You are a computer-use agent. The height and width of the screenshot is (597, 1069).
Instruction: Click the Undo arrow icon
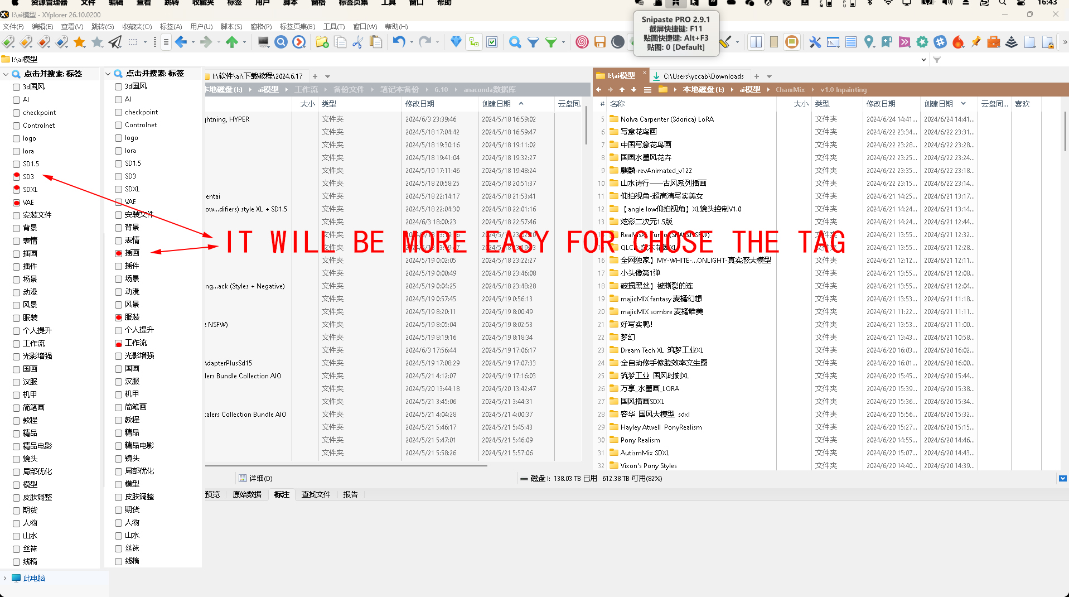click(399, 42)
